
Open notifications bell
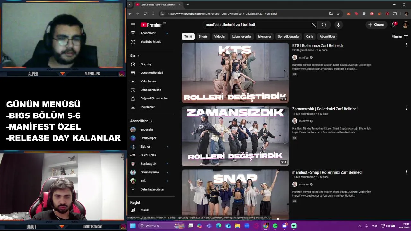[x=393, y=25]
